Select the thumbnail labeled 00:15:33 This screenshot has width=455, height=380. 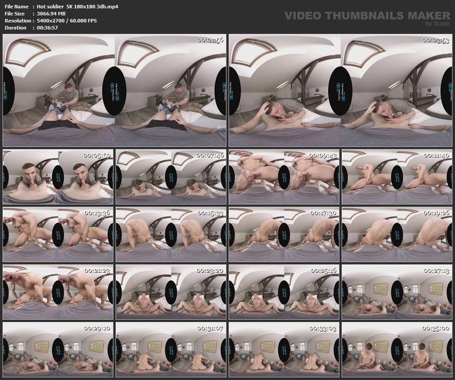click(x=171, y=235)
